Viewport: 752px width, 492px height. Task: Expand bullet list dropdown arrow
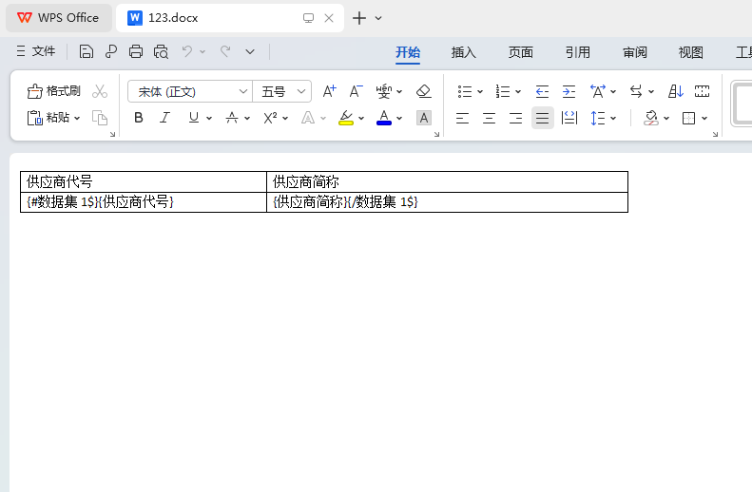click(480, 91)
